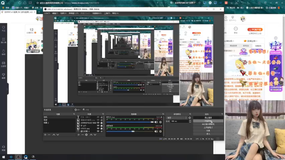
Task: Open the Douyu sidebar cloud gaming icon
Action: point(4,64)
